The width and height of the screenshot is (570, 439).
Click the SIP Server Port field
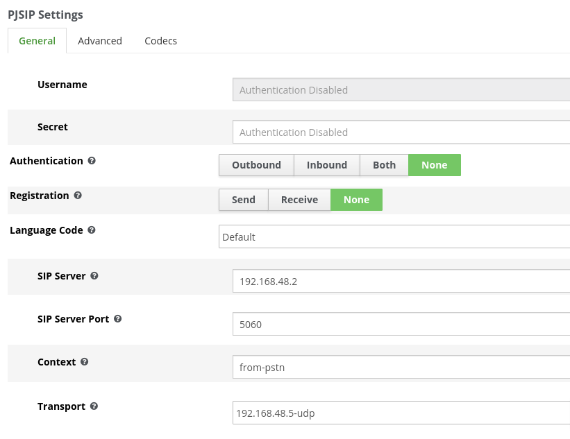[401, 324]
